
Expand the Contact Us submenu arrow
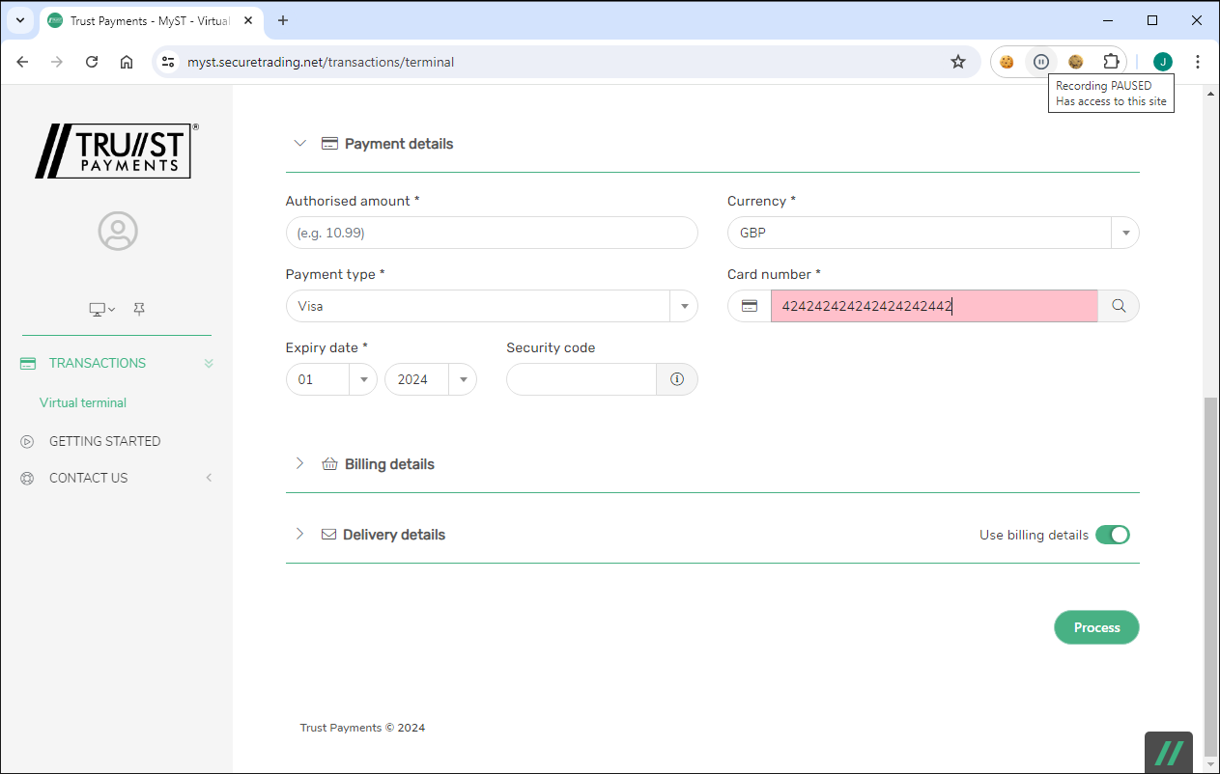(x=209, y=478)
